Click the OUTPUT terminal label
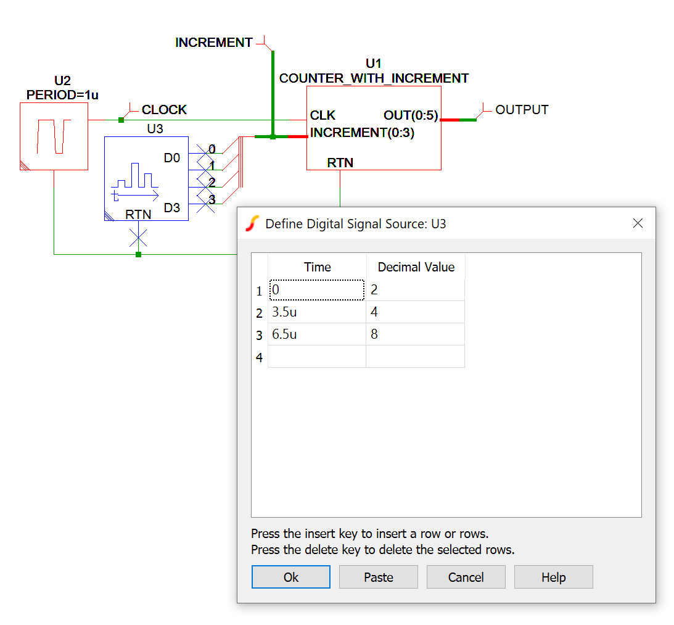Viewport: 674px width, 625px height. tap(522, 110)
